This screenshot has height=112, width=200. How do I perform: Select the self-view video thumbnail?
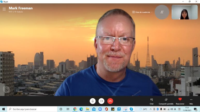coord(184,12)
